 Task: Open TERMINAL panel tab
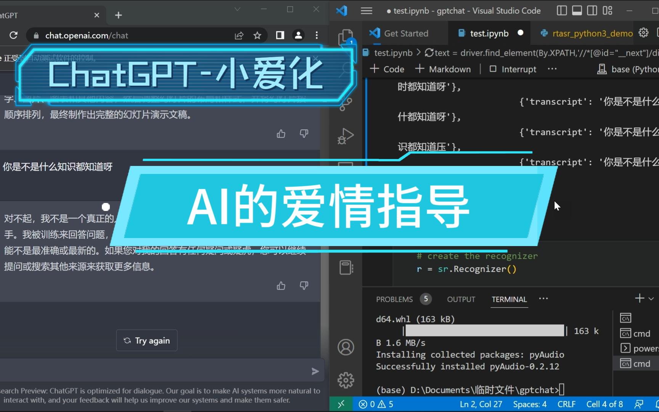click(509, 299)
